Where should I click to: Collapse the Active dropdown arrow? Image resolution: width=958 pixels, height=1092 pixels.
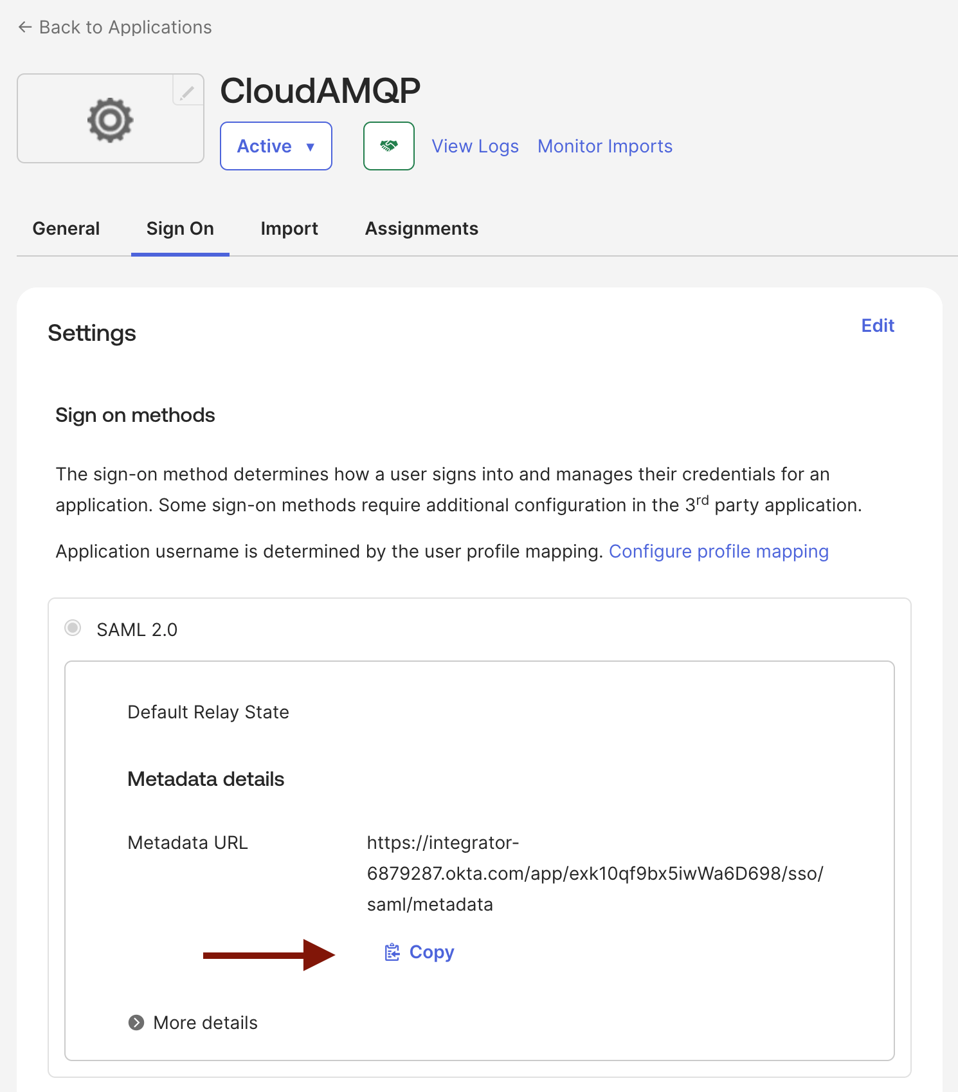coord(311,147)
